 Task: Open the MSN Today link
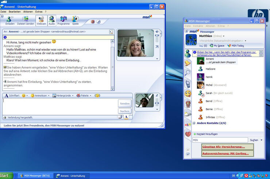click(236, 45)
